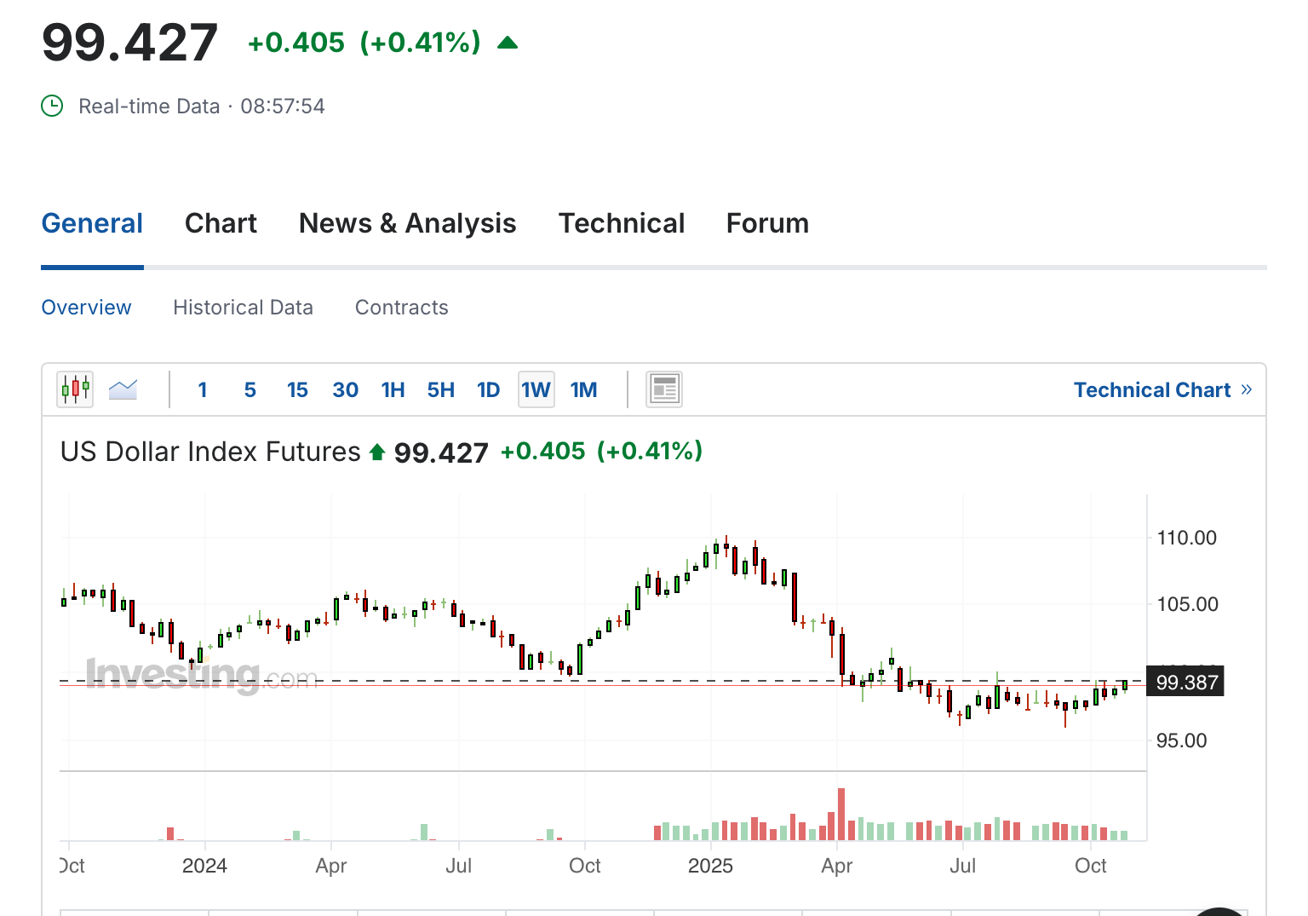1308x916 pixels.
Task: Click the 99.387 price label on the axis
Action: point(1186,683)
